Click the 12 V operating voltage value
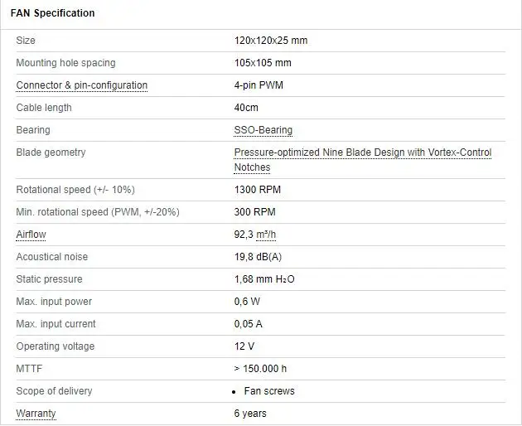The height and width of the screenshot is (426, 522). 244,346
